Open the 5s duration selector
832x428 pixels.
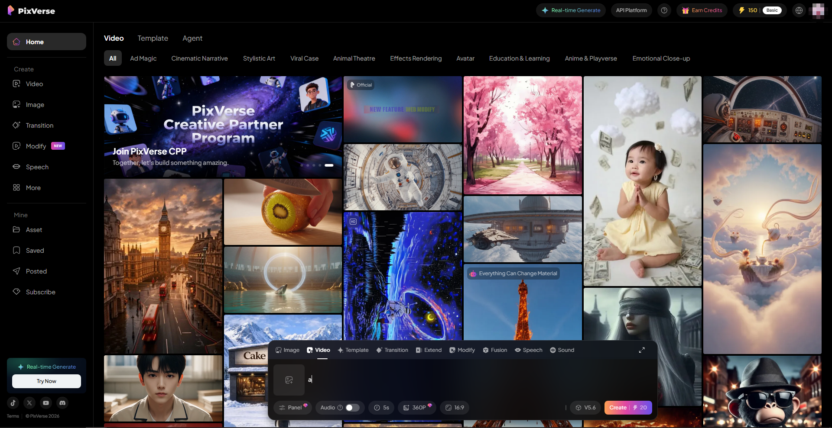point(381,408)
